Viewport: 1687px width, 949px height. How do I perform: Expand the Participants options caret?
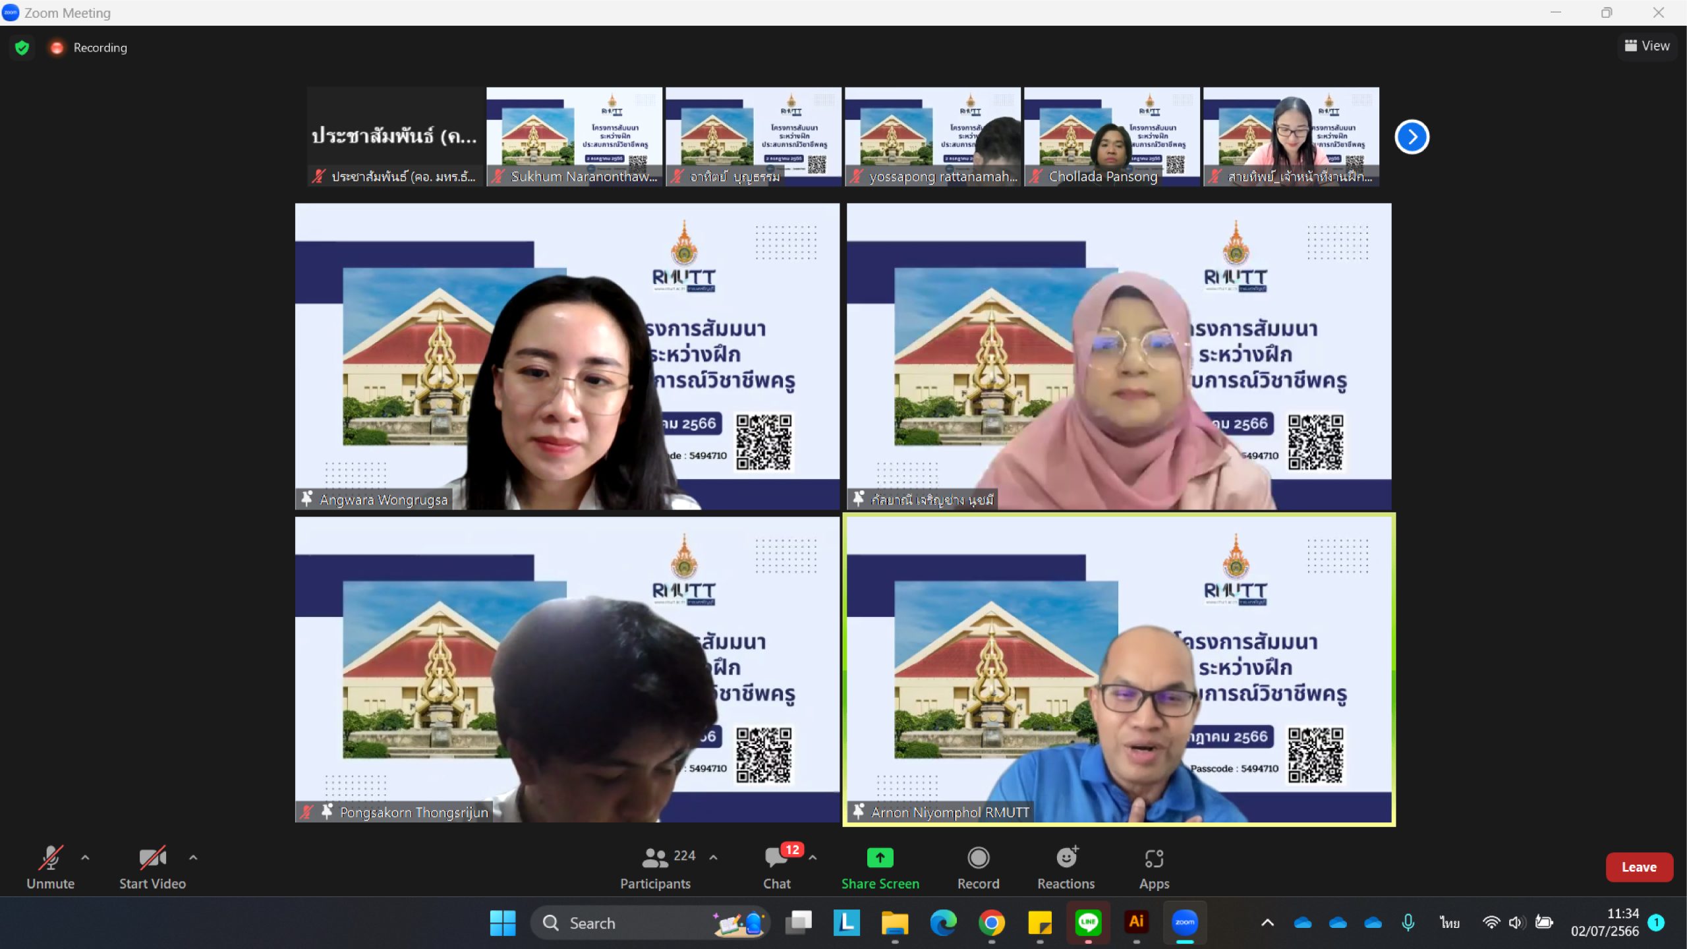(713, 857)
